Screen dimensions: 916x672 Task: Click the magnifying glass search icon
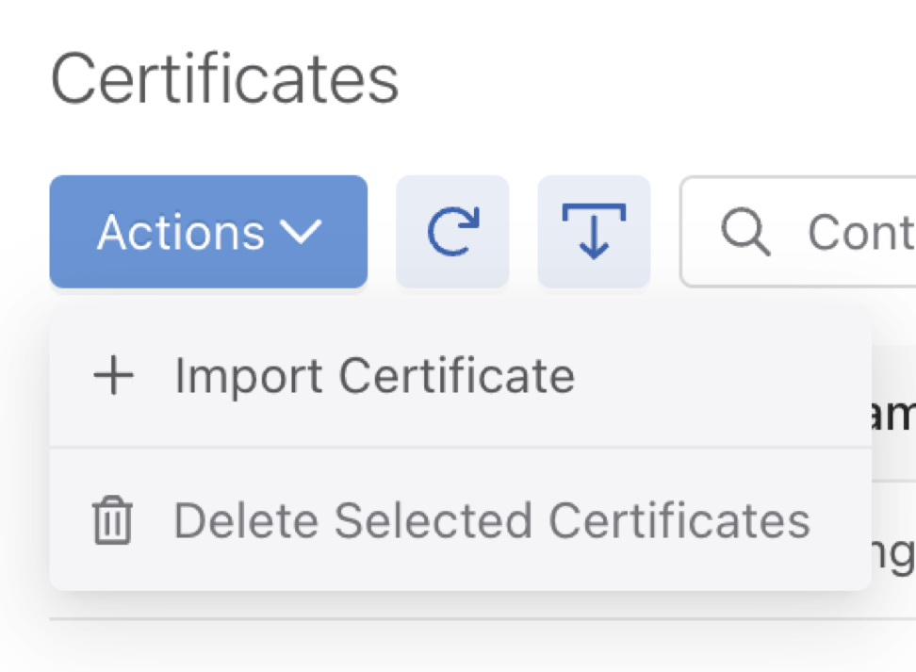(746, 232)
